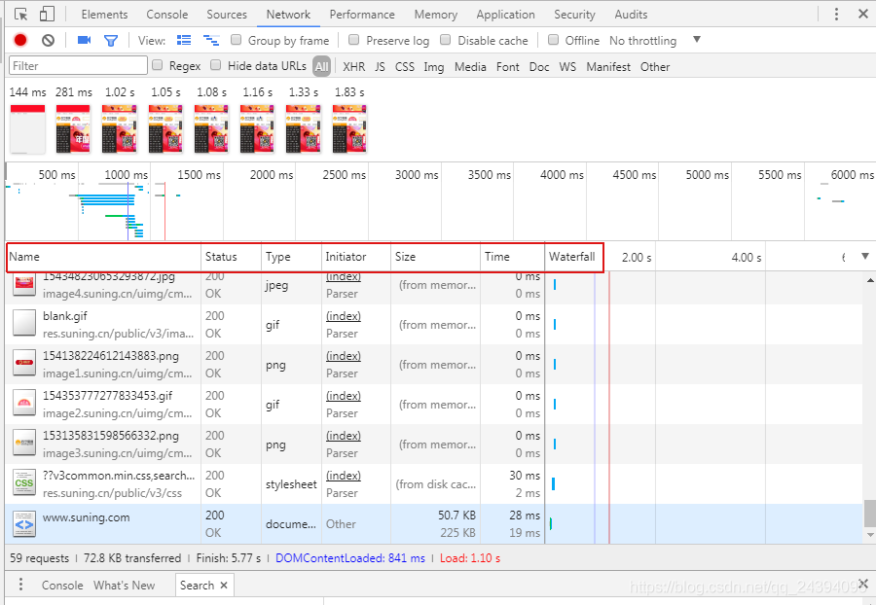Screen dimensions: 876x605
Task: Enable Group by frame checkbox
Action: [237, 40]
